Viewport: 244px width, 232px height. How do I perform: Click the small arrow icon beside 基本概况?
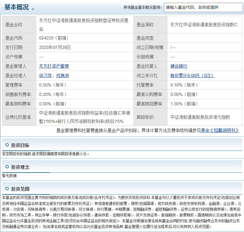(x=33, y=9)
